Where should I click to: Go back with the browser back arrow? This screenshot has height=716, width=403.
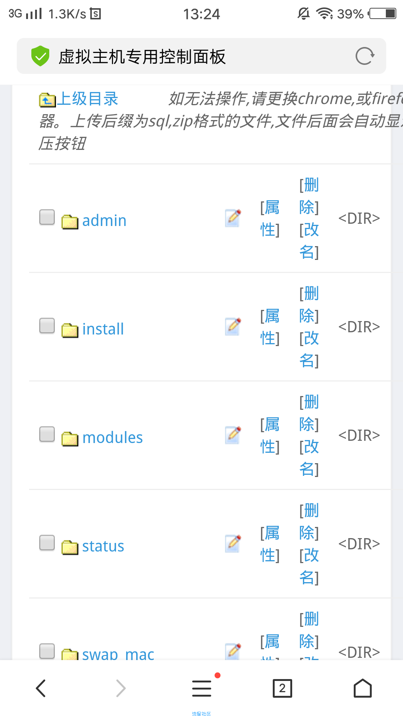(x=41, y=688)
